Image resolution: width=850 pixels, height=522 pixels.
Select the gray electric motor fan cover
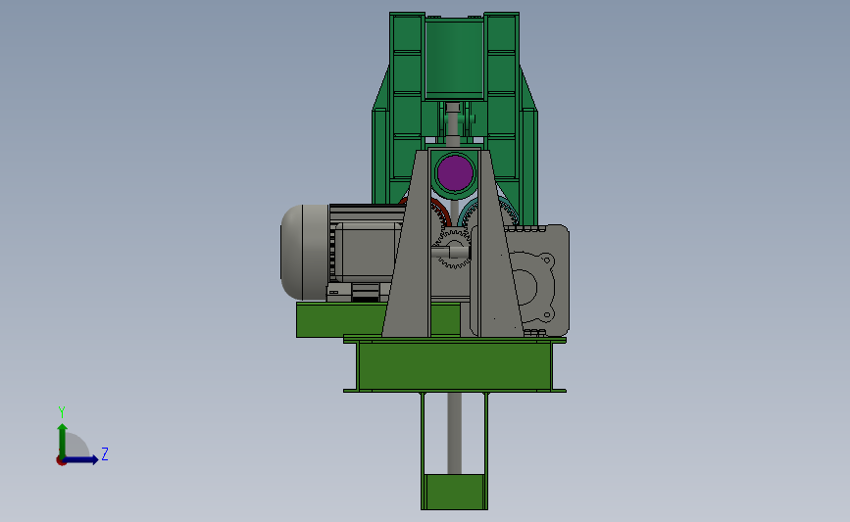(305, 253)
